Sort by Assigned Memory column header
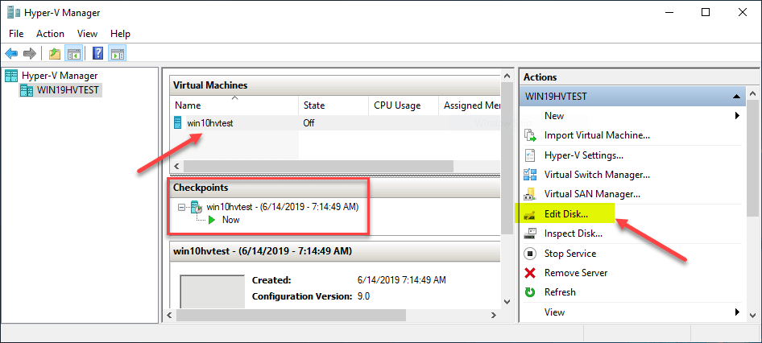Viewport: 762px width, 343px height. 470,105
